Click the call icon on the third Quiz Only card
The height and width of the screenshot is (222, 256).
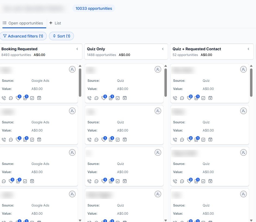[x=89, y=181]
